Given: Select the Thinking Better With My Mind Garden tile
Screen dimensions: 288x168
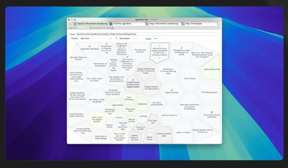Looking at the screenshot, I should 83,131.
